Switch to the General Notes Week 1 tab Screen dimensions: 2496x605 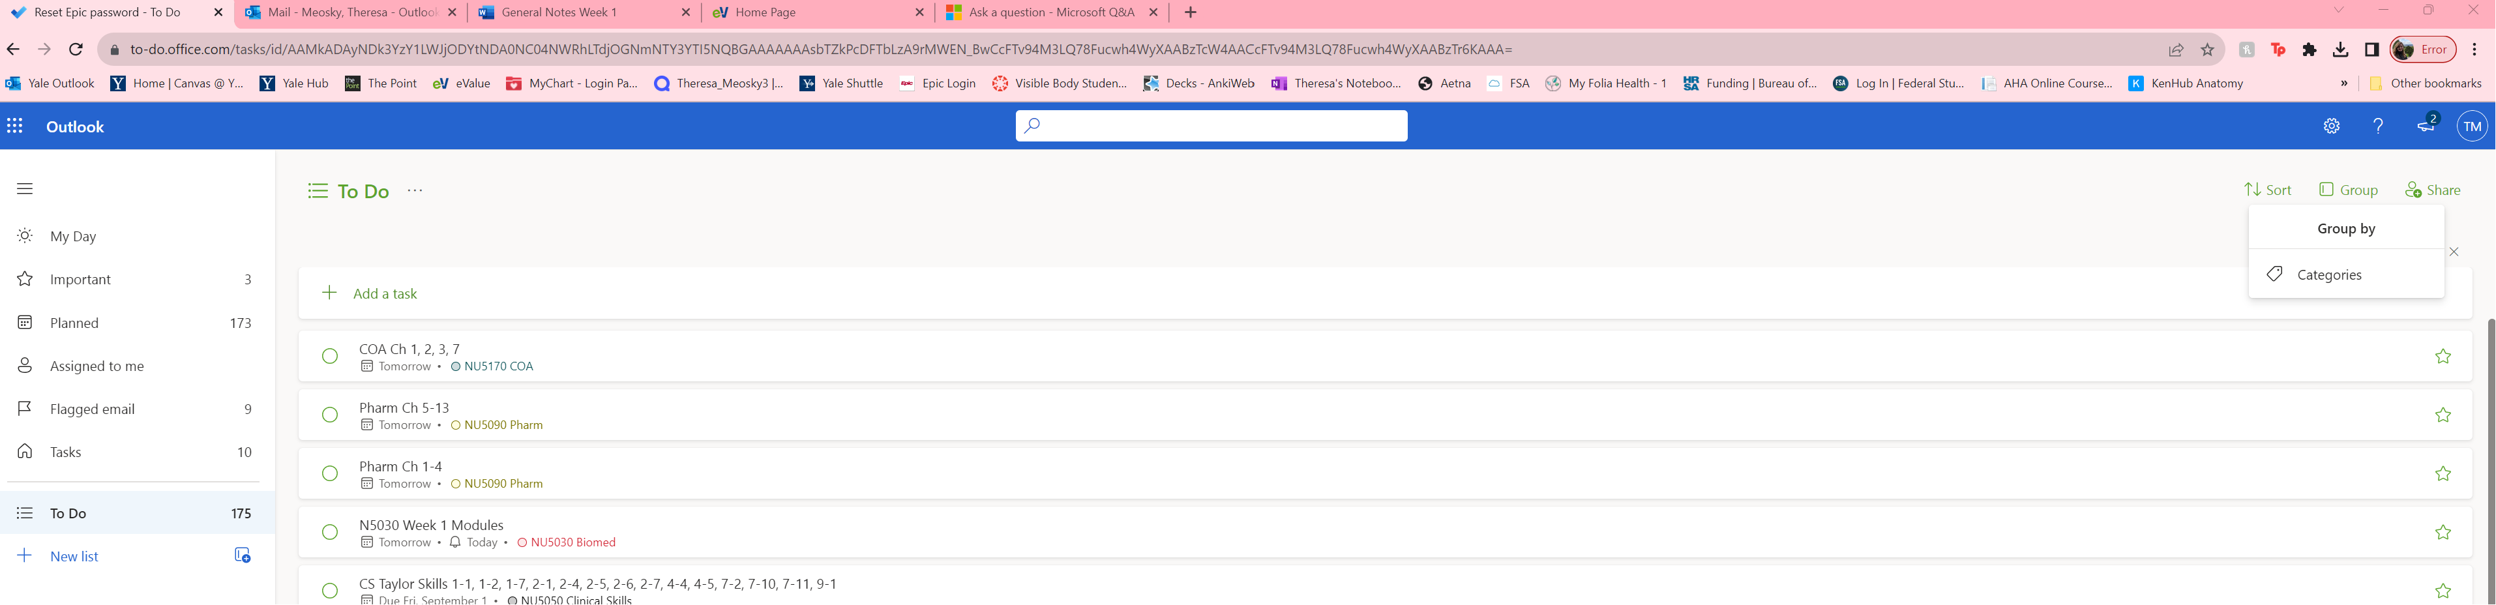[x=584, y=12]
